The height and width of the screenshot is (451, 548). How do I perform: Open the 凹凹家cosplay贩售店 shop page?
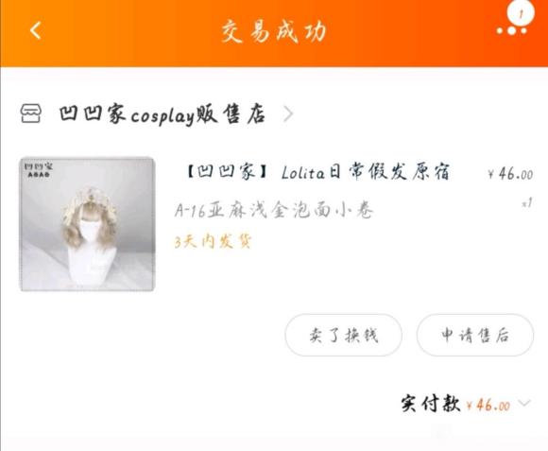coord(163,114)
